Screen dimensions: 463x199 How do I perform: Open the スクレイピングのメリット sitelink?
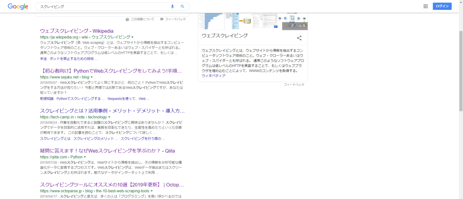pos(94,139)
